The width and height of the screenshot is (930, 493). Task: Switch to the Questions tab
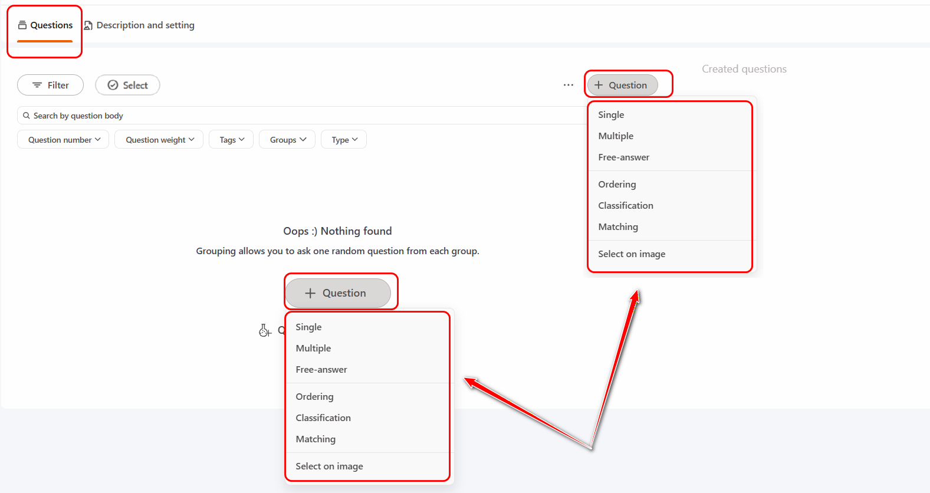point(45,25)
